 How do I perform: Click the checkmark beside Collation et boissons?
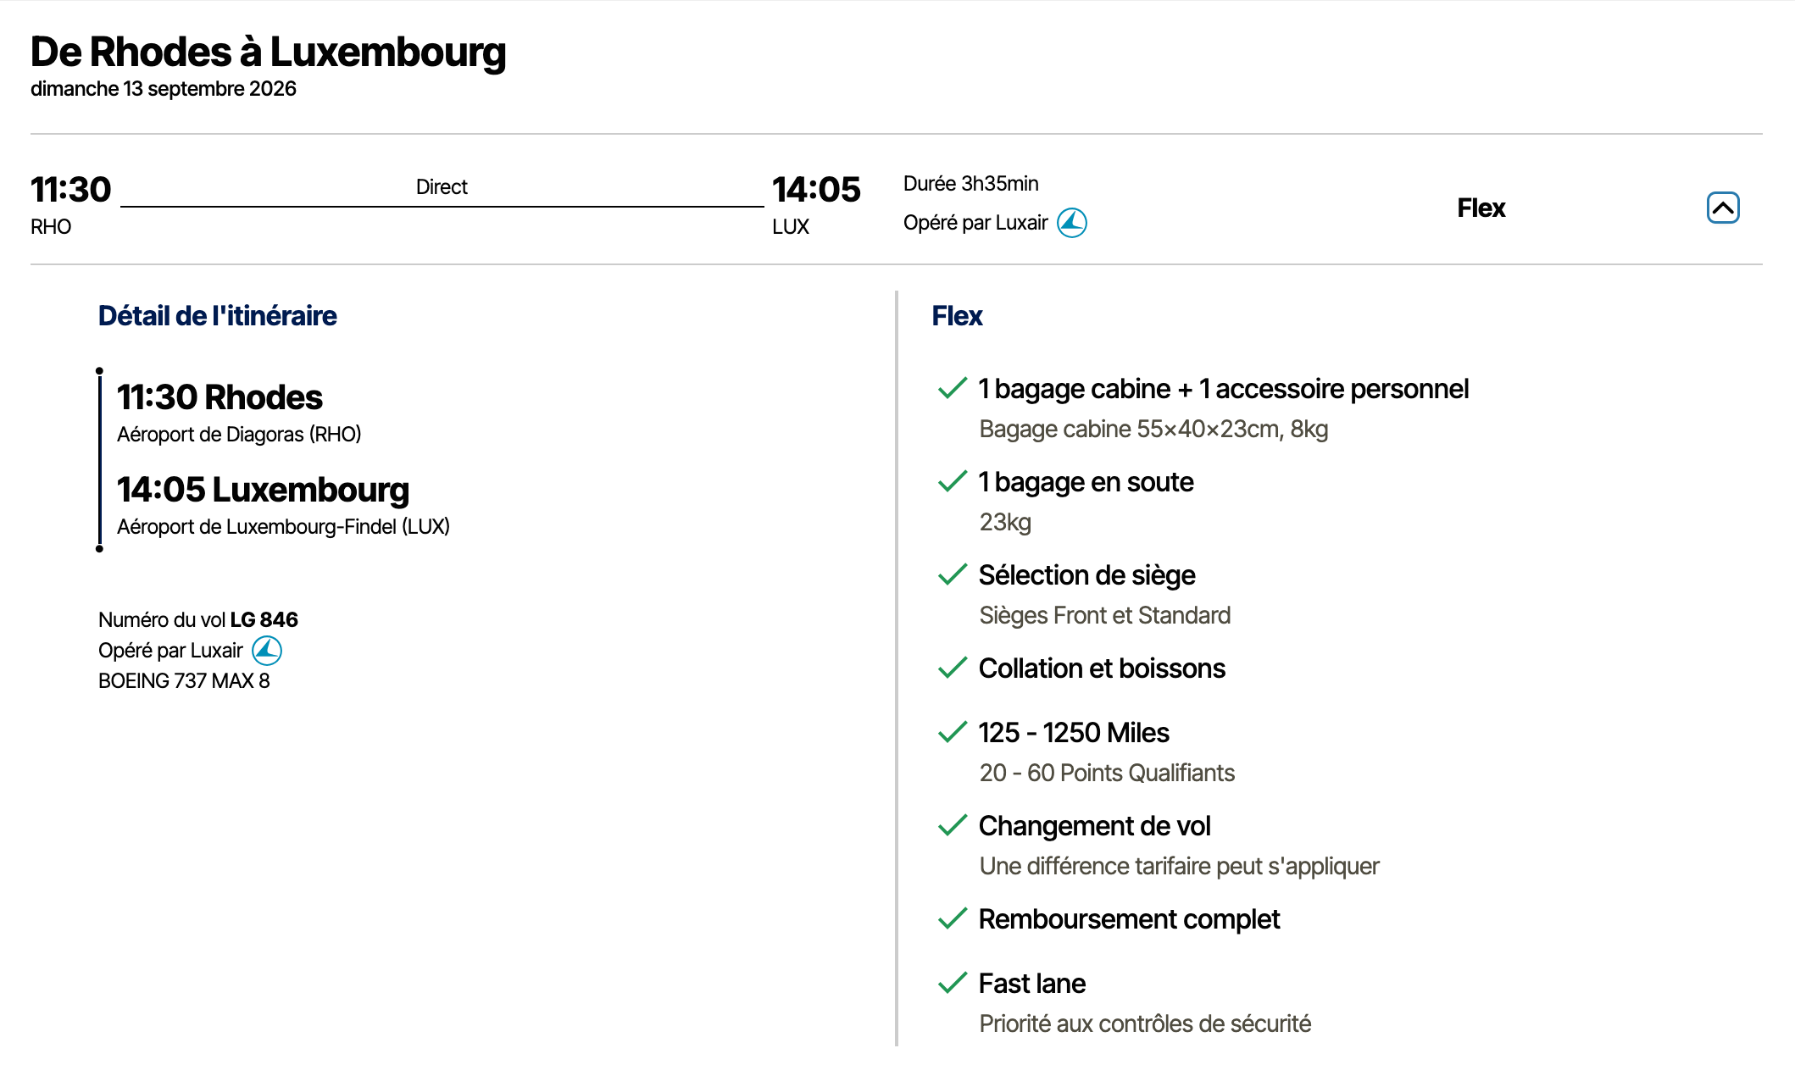point(953,668)
